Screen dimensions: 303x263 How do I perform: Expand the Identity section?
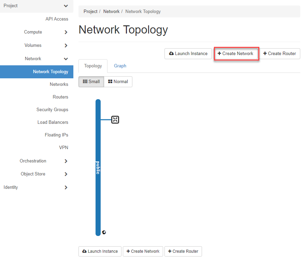pyautogui.click(x=66, y=187)
